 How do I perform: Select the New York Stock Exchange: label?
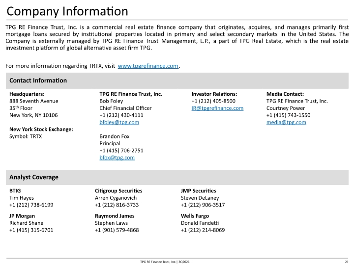tap(41, 130)
